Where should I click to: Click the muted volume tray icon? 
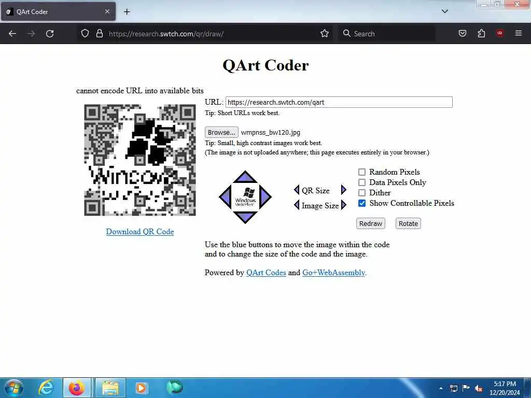coord(479,388)
